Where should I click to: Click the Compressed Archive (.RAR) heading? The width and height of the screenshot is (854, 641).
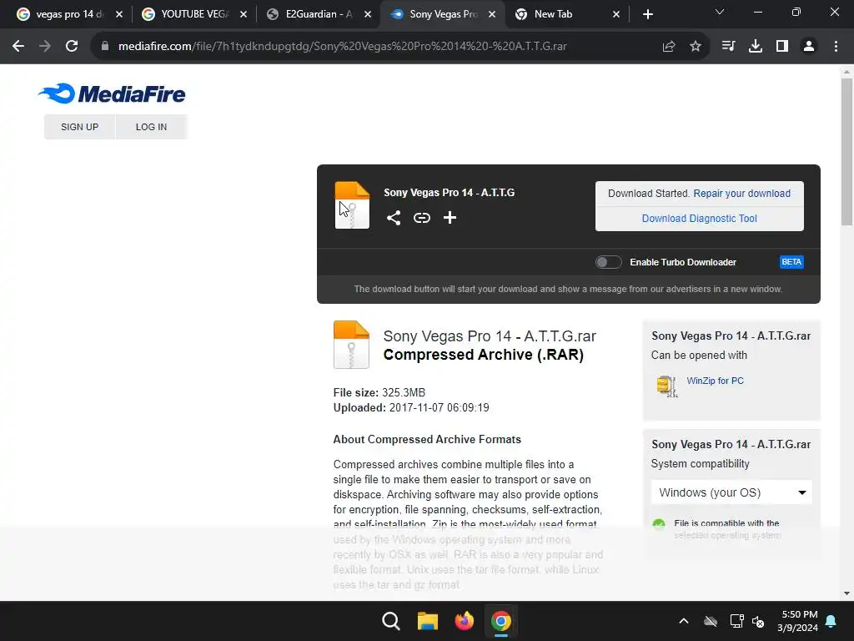pos(484,355)
